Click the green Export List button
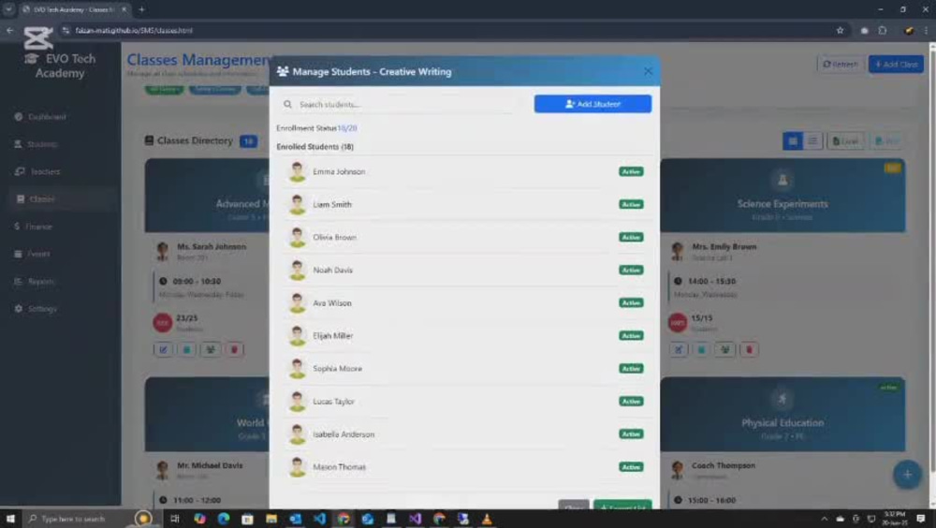The image size is (936, 528). [622, 506]
